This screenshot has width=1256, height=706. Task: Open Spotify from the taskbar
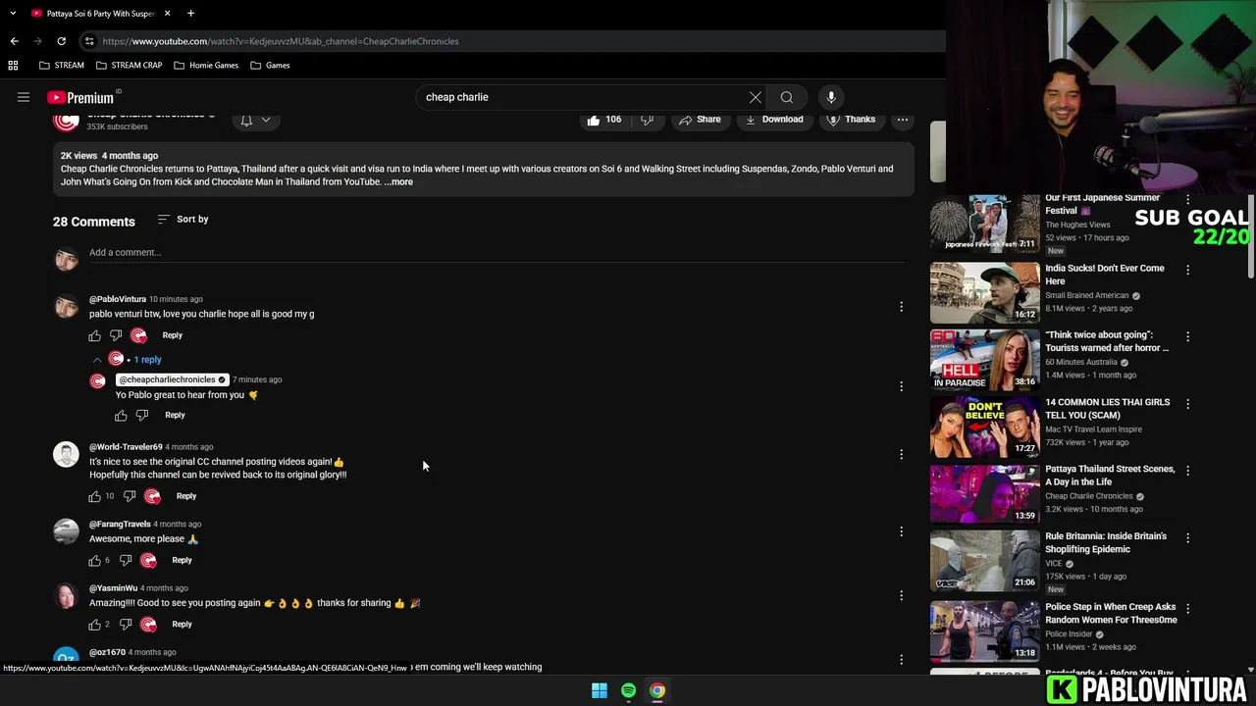click(x=628, y=690)
